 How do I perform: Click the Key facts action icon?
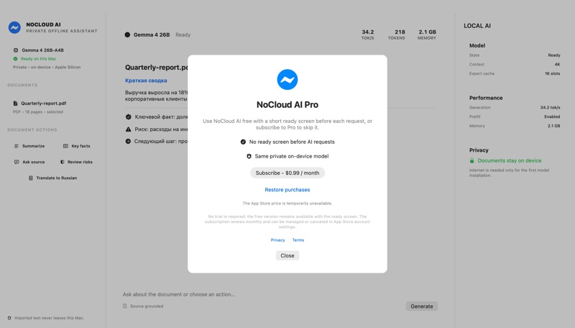(65, 146)
